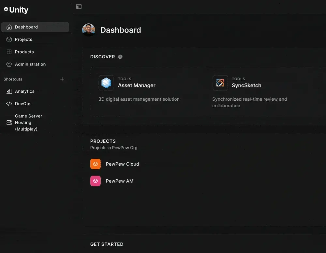This screenshot has width=326, height=253.
Task: Collapse the sidebar with the panel toggle
Action: [x=79, y=6]
